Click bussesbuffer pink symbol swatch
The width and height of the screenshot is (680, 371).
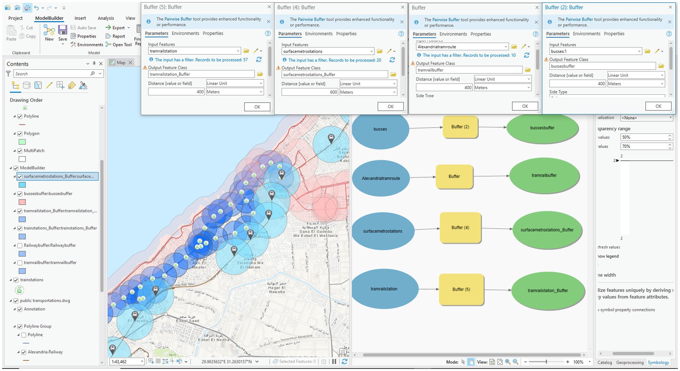[22, 202]
